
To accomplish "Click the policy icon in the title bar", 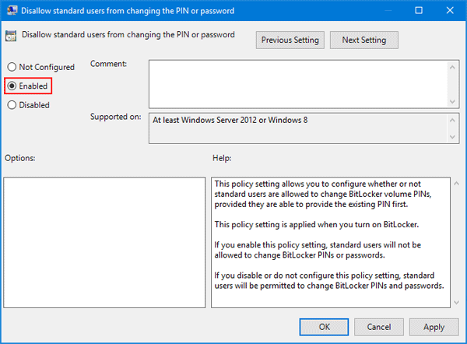I will 10,11.
